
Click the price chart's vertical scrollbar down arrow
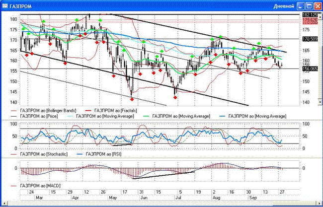point(320,102)
